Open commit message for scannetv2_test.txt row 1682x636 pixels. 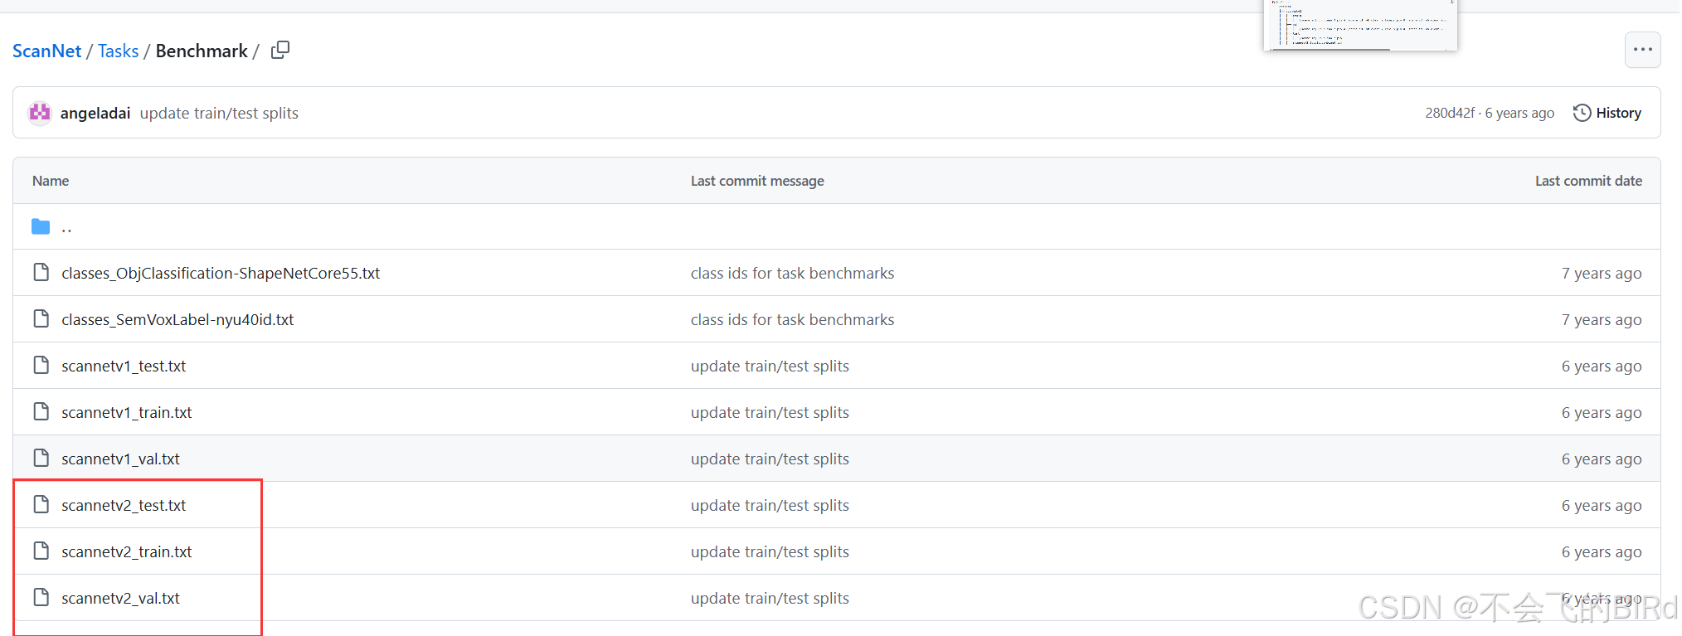coord(770,505)
